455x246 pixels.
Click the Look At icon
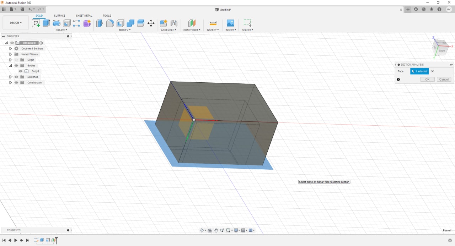pos(210,230)
